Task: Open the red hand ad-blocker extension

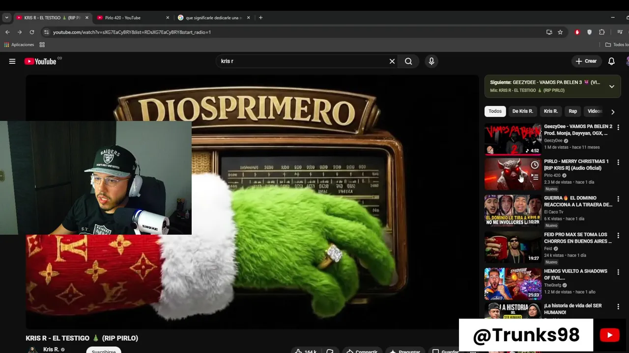Action: click(x=577, y=32)
